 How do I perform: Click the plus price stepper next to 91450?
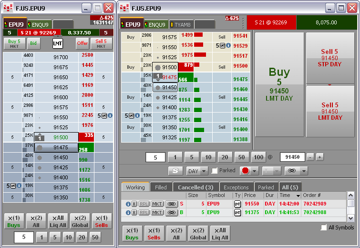pyautogui.click(x=319, y=157)
